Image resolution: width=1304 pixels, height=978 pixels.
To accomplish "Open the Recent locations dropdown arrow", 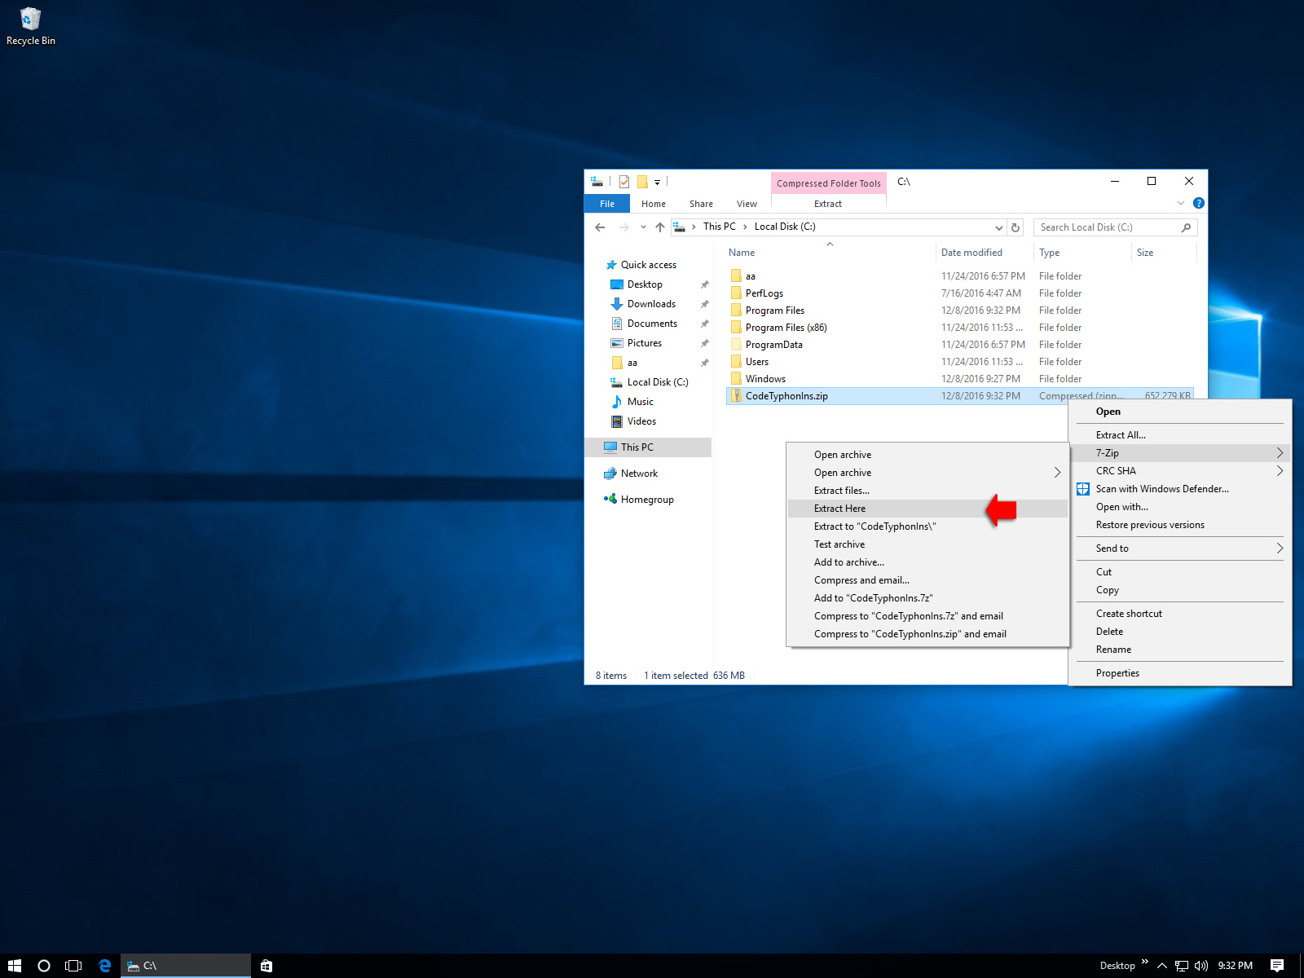I will pos(643,227).
